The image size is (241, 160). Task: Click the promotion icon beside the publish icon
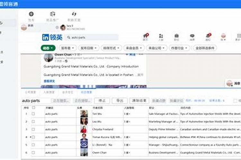pos(53,14)
